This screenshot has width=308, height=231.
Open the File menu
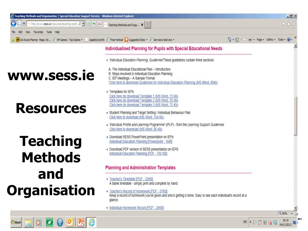pyautogui.click(x=13, y=32)
